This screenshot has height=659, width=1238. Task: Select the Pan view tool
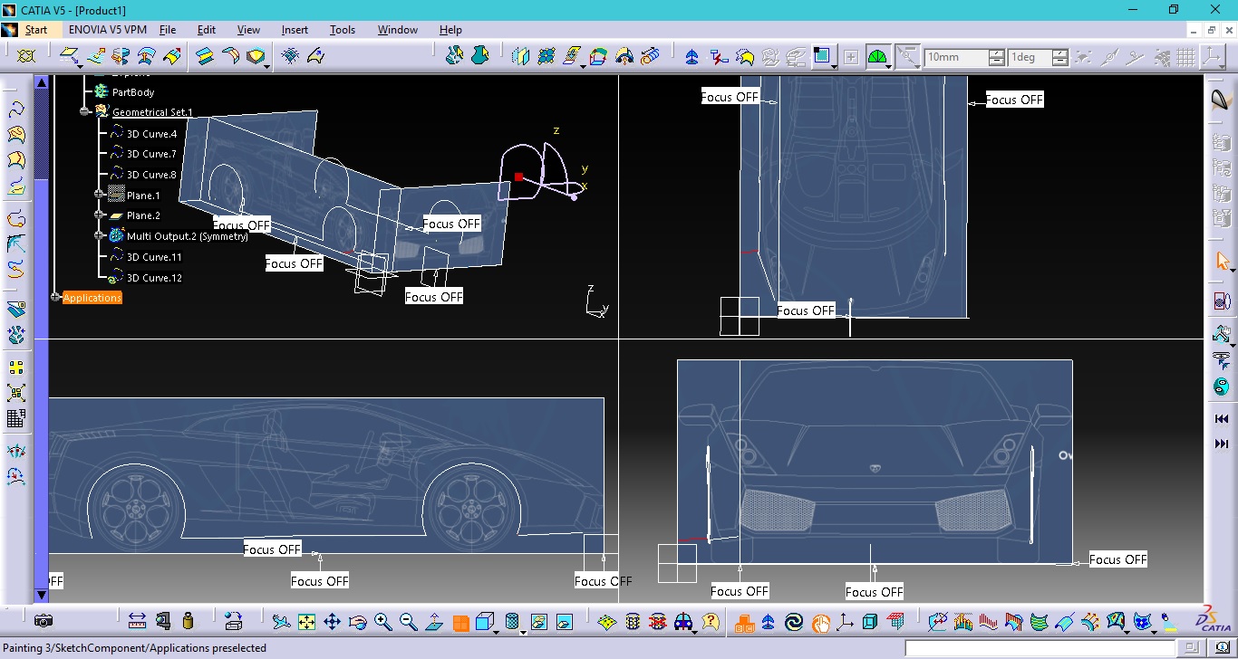point(332,622)
